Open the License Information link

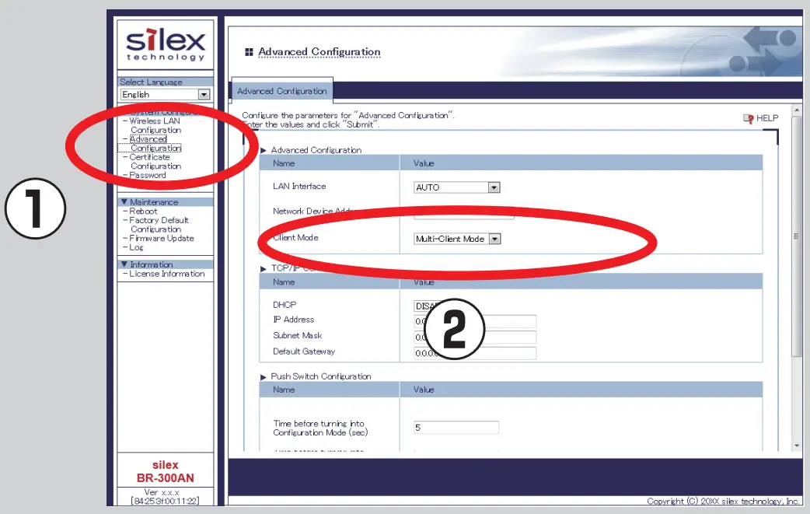167,274
